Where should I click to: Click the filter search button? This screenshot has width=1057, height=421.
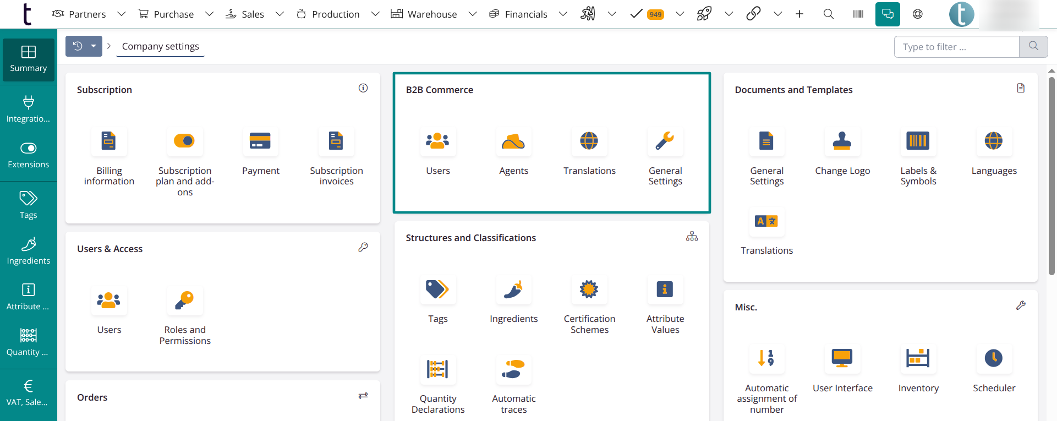(x=1033, y=47)
